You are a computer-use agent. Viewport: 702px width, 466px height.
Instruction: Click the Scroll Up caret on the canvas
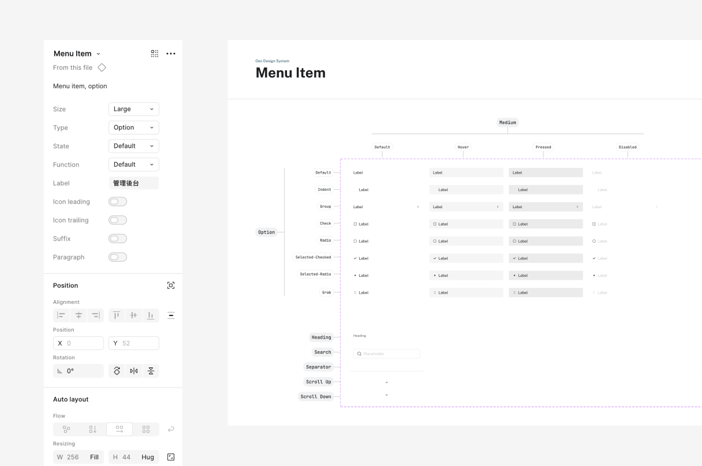click(x=387, y=382)
